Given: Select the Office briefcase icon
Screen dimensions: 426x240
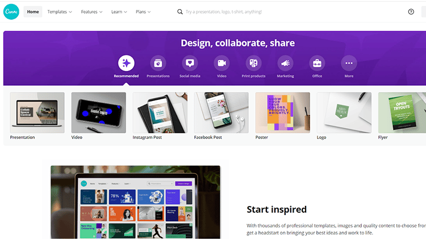Looking at the screenshot, I should pos(317,63).
